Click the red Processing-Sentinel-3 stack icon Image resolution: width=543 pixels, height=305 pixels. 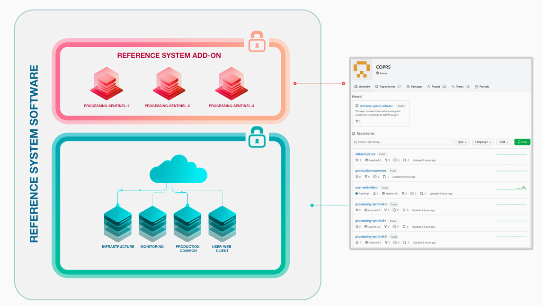tap(231, 83)
